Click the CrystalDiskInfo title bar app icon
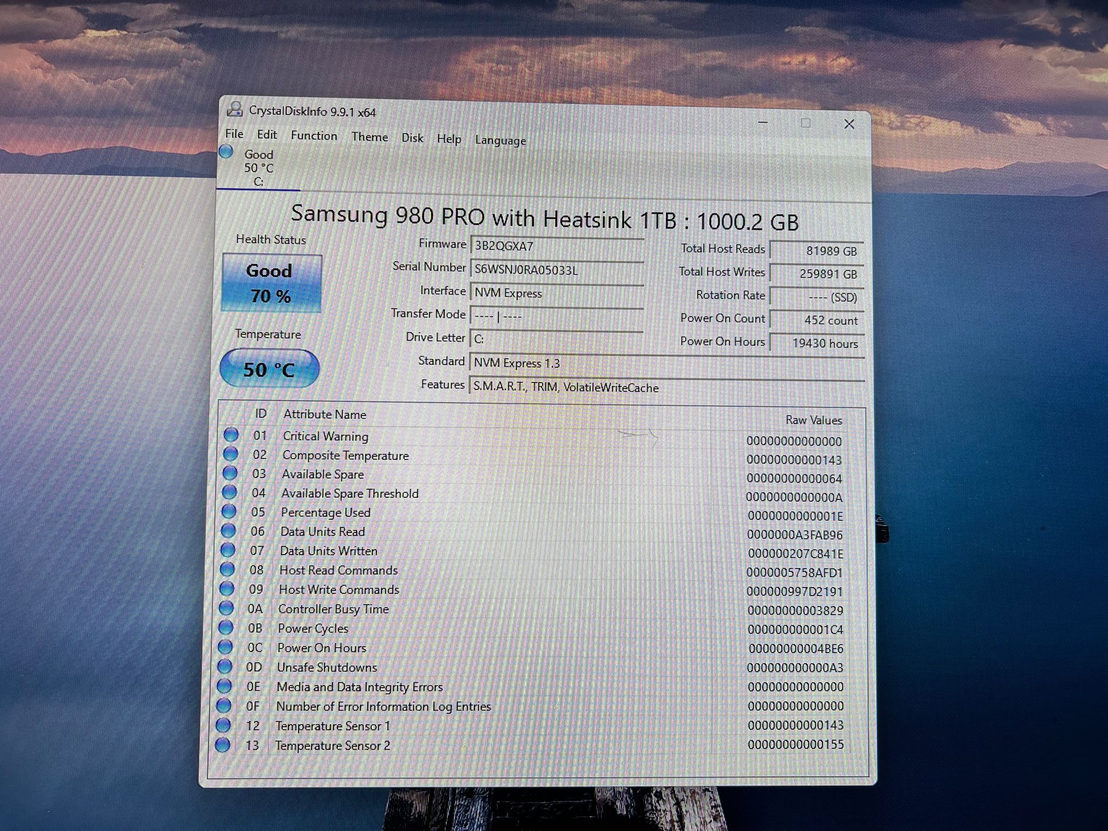Viewport: 1108px width, 831px height. click(x=235, y=109)
